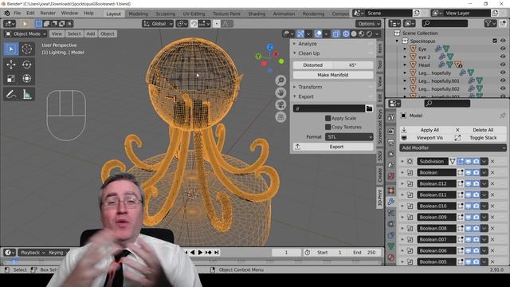Open the Object Mode dropdown
The image size is (510, 287).
point(25,33)
